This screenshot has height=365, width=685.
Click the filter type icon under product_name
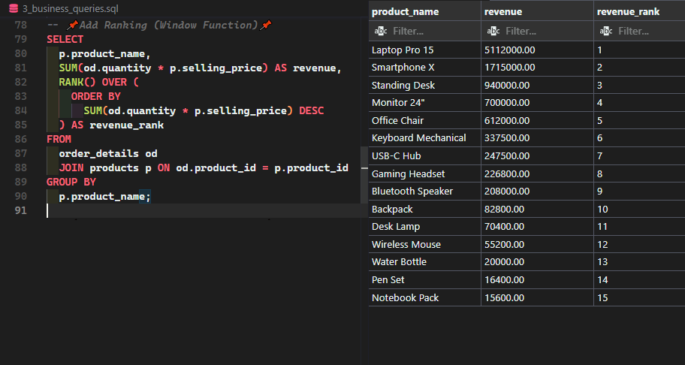coord(381,31)
